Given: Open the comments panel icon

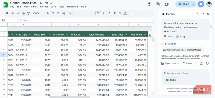Looking at the screenshot, I should tap(158, 4).
